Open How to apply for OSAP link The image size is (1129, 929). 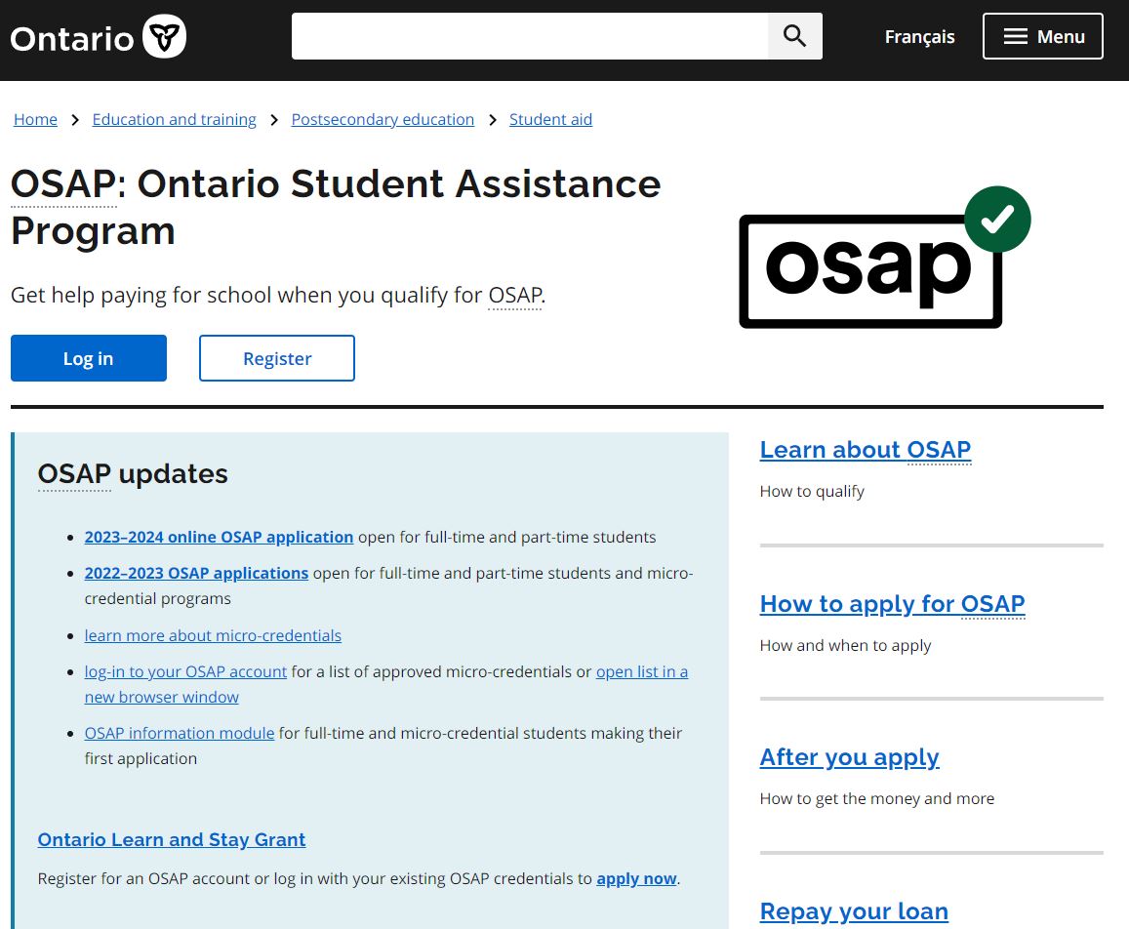pos(892,604)
